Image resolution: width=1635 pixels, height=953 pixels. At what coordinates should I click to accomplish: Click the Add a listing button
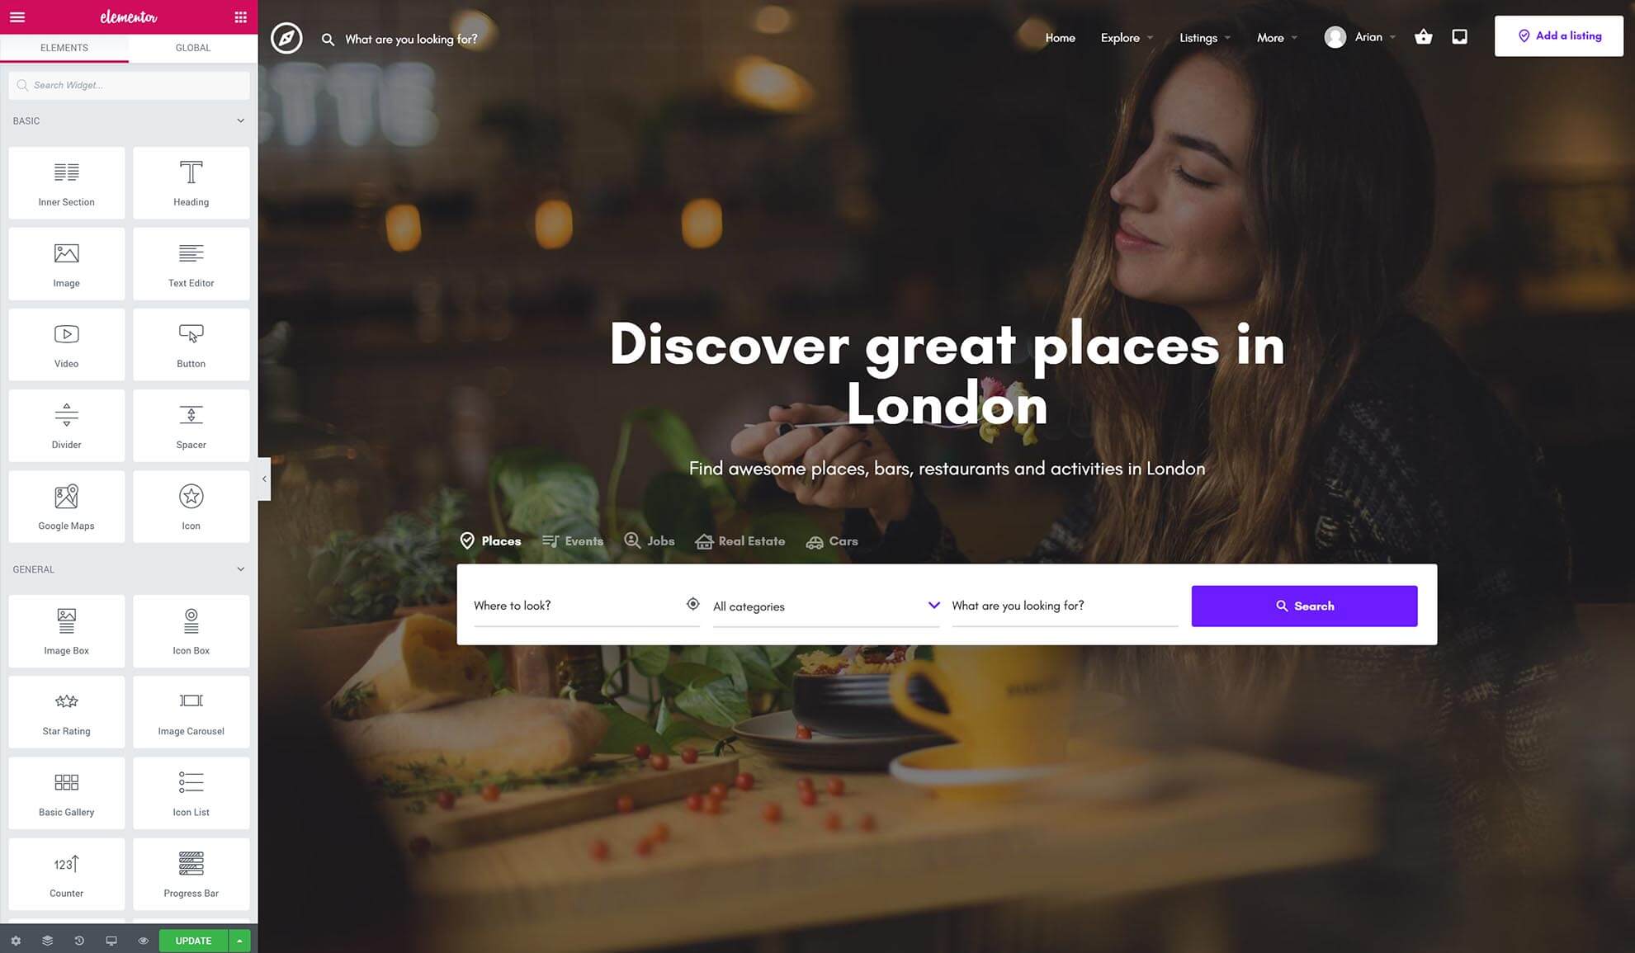1560,36
